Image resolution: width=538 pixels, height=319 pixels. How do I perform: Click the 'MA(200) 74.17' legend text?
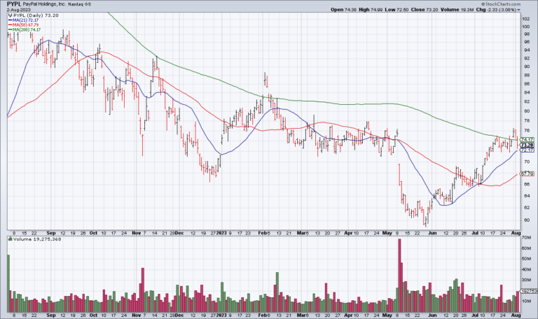[x=27, y=30]
